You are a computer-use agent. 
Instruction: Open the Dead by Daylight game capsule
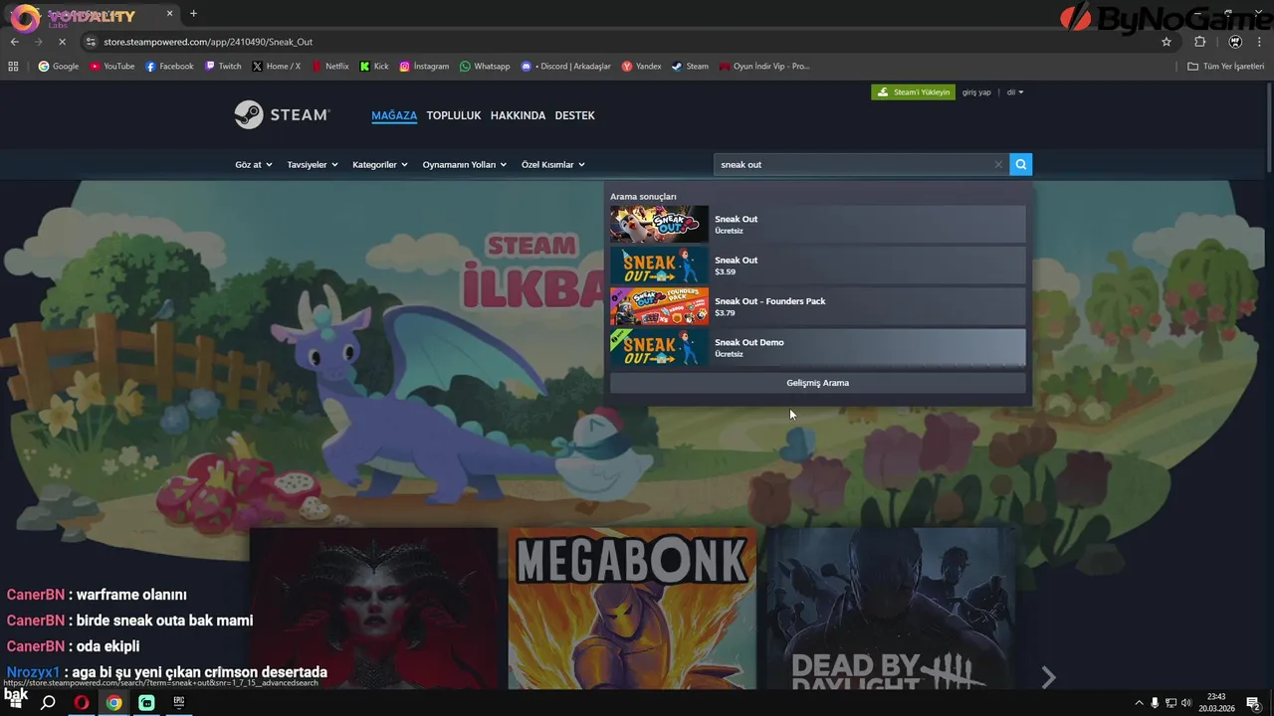[891, 608]
